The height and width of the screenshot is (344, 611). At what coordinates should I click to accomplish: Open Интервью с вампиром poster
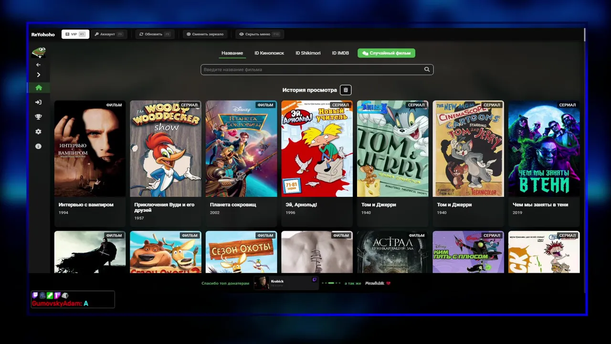(x=90, y=149)
